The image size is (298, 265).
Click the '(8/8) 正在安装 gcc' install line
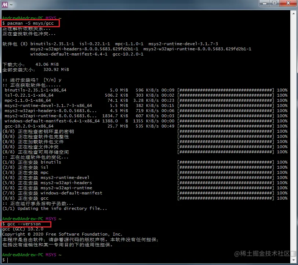click(x=37, y=198)
